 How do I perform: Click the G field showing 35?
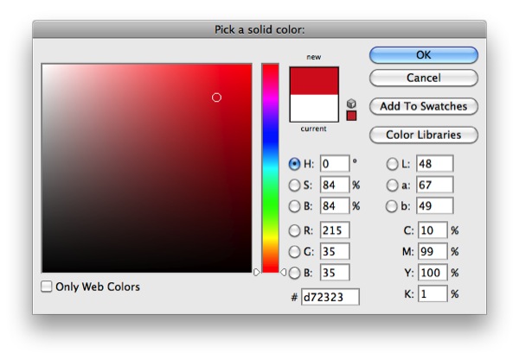click(x=335, y=252)
